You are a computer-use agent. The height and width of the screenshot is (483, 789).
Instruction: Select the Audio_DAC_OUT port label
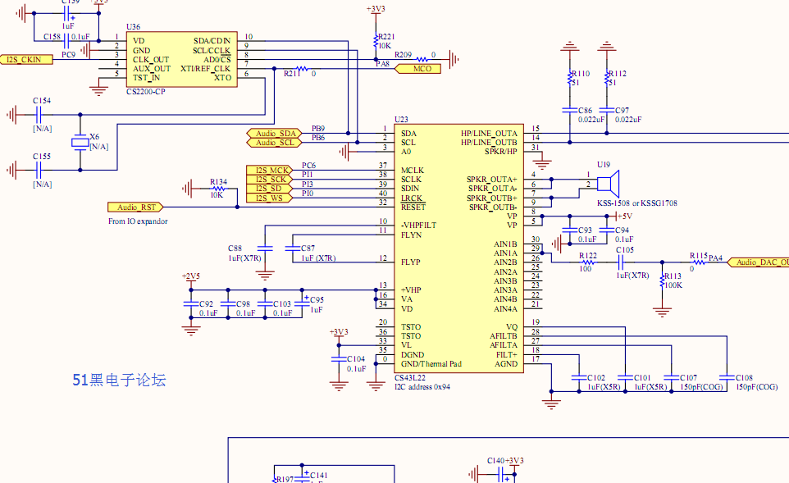tap(759, 262)
